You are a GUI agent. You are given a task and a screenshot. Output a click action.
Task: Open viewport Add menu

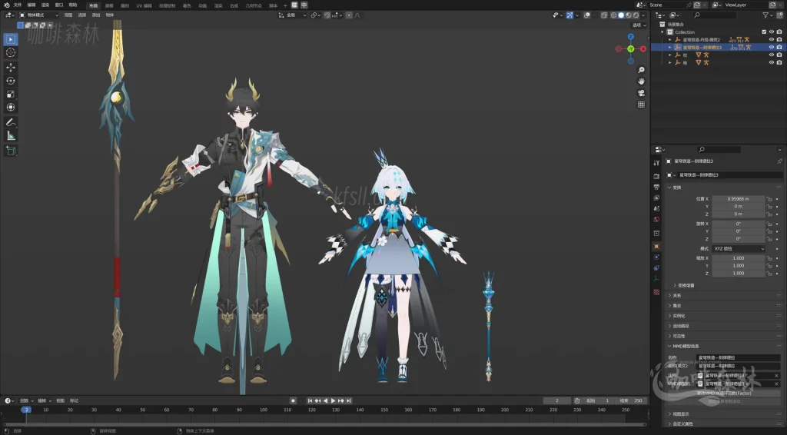click(96, 15)
